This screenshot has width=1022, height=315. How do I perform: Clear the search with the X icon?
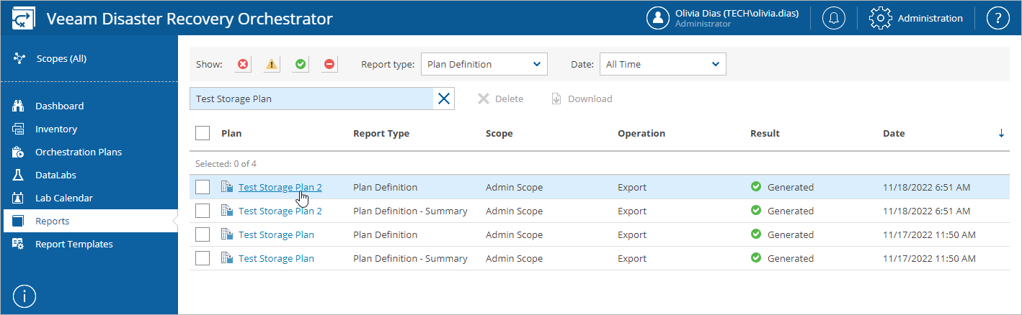(x=444, y=99)
